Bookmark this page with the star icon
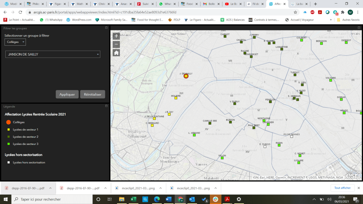The width and height of the screenshot is (363, 204). point(295,12)
